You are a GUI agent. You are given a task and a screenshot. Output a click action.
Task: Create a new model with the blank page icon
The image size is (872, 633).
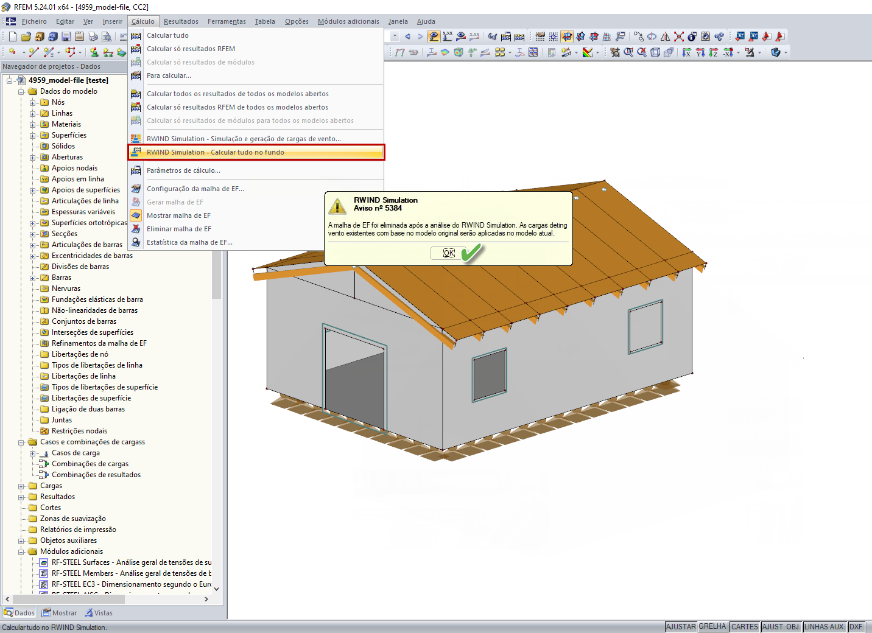[13, 37]
